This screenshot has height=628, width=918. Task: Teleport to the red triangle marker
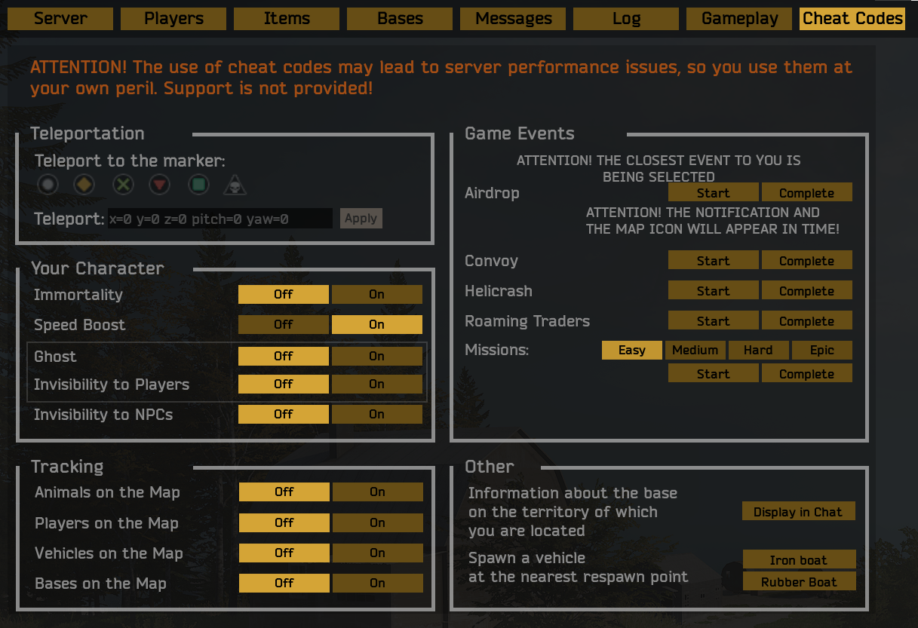coord(159,185)
